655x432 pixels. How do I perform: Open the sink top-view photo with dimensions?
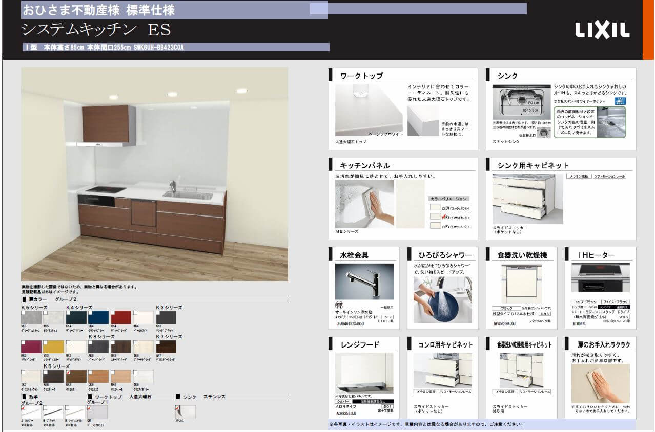522,102
